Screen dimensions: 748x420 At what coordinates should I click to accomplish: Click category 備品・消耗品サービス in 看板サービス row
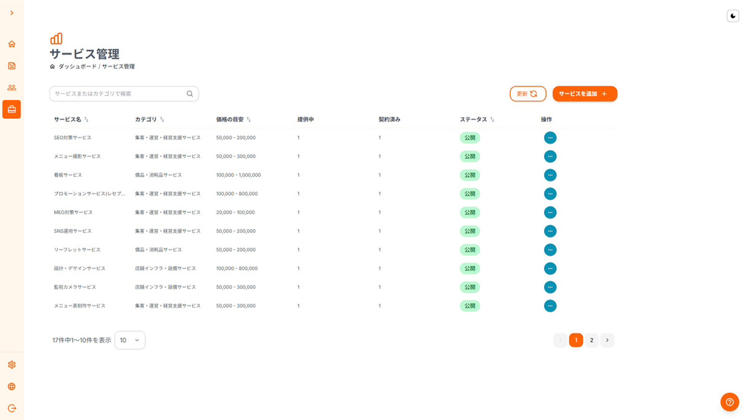[158, 175]
